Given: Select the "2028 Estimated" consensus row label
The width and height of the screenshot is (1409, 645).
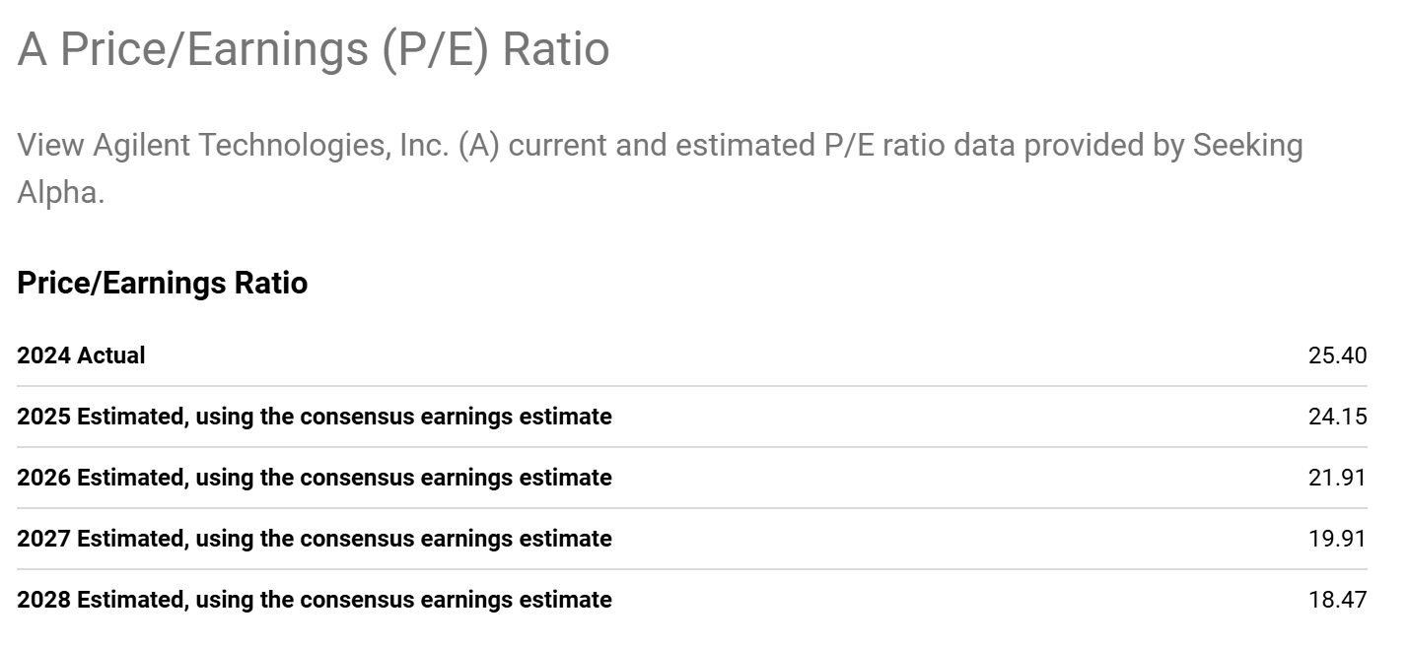Looking at the screenshot, I should [x=315, y=600].
